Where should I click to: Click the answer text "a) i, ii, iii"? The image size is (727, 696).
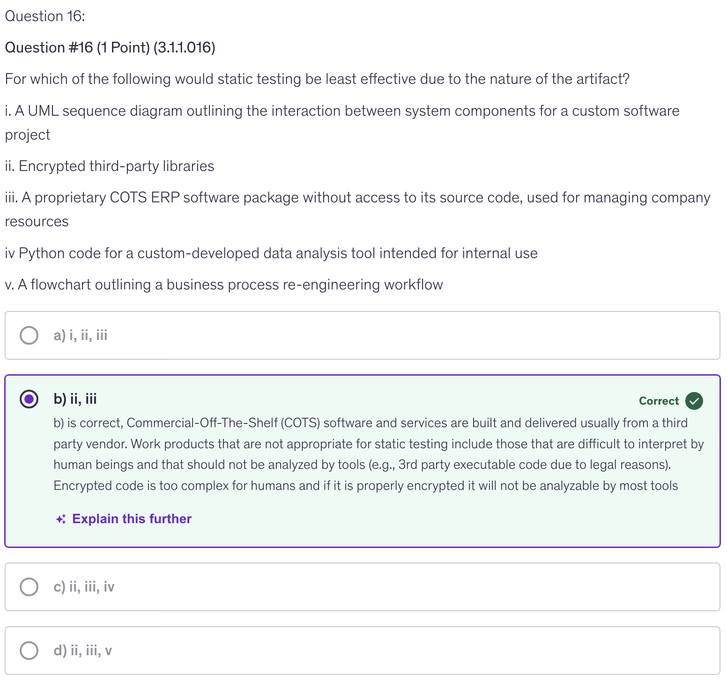click(x=81, y=335)
